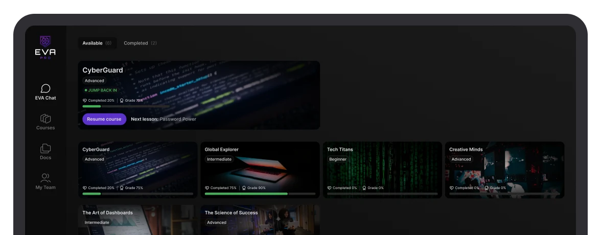Click the Tech Titans Grade 0% medal icon
The height and width of the screenshot is (235, 601).
tap(364, 188)
